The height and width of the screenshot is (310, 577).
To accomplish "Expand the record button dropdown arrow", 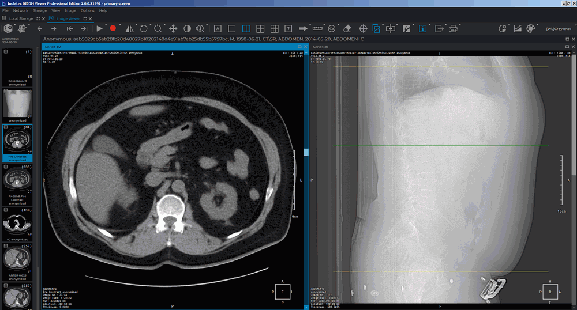I will point(119,25).
